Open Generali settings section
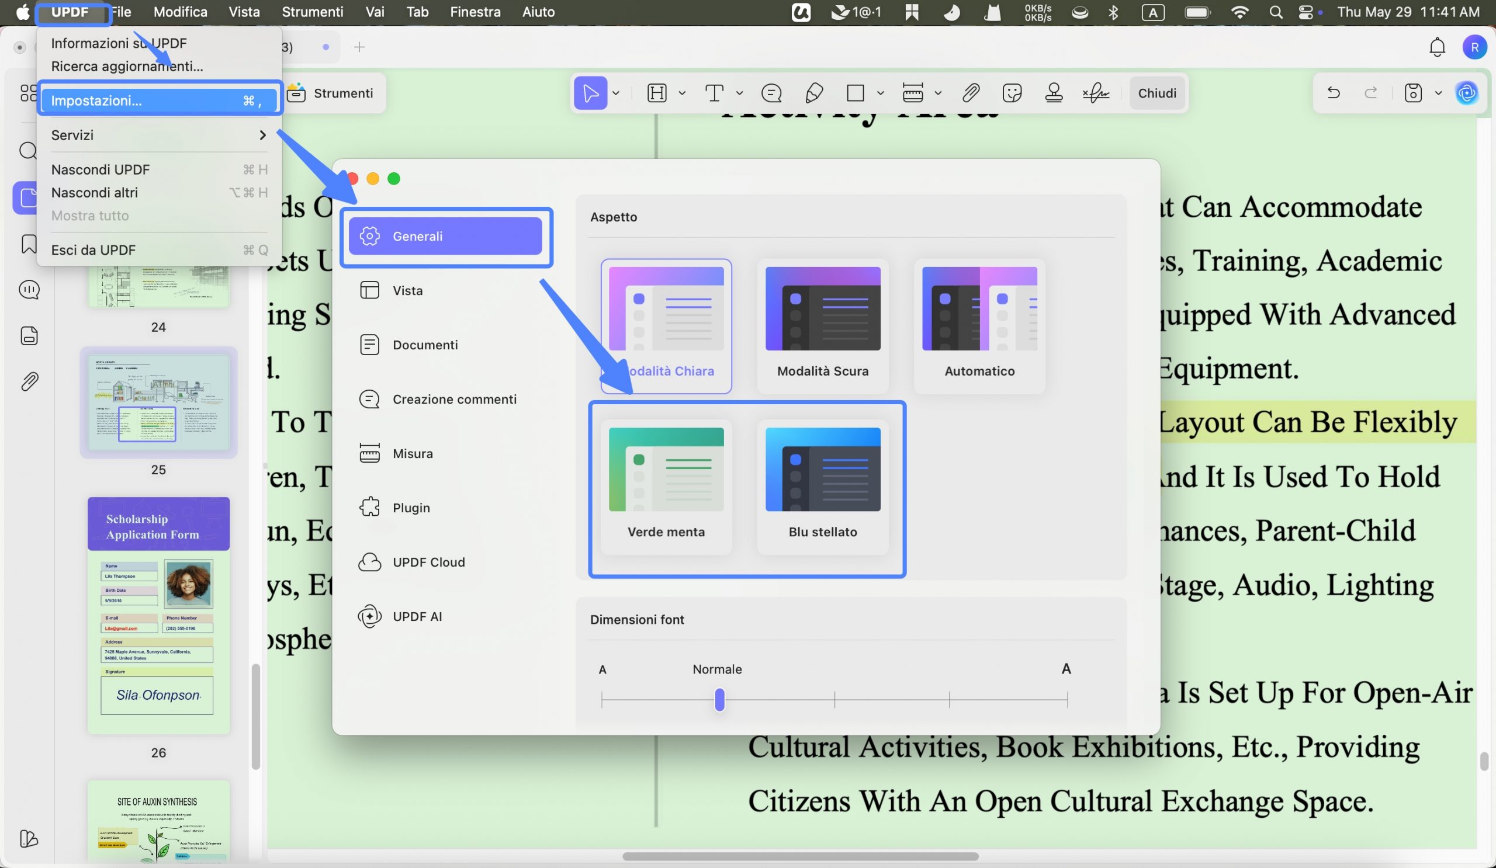The image size is (1496, 868). tap(445, 236)
